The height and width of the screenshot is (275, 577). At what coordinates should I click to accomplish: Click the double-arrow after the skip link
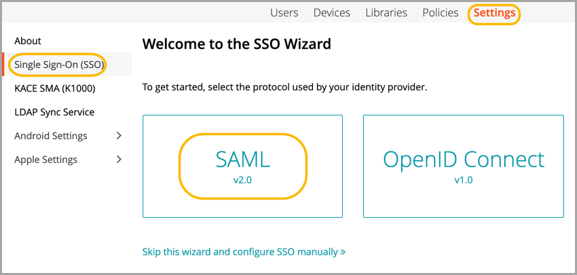click(343, 252)
